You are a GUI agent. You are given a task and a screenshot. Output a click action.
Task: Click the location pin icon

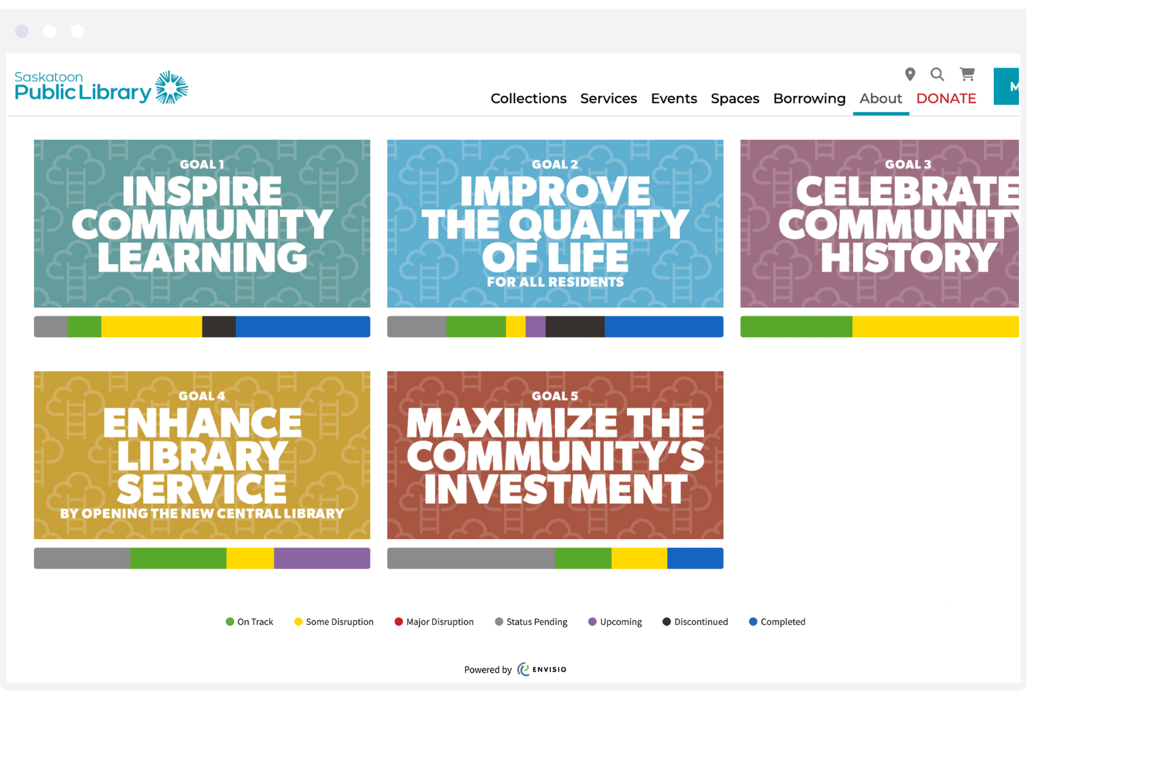[909, 74]
